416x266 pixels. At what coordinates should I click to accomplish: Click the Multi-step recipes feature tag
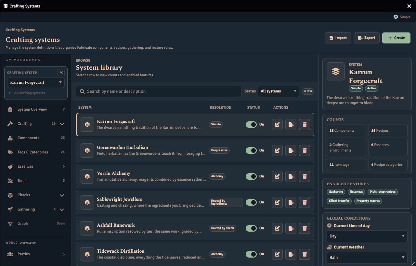[x=383, y=192]
